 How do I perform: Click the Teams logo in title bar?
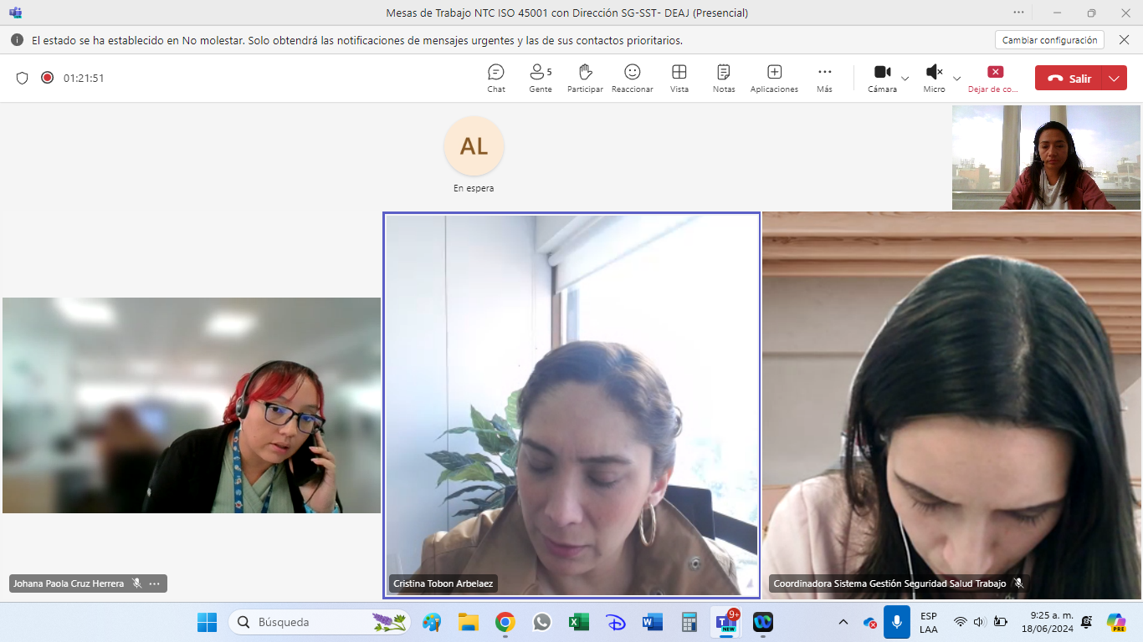[15, 13]
